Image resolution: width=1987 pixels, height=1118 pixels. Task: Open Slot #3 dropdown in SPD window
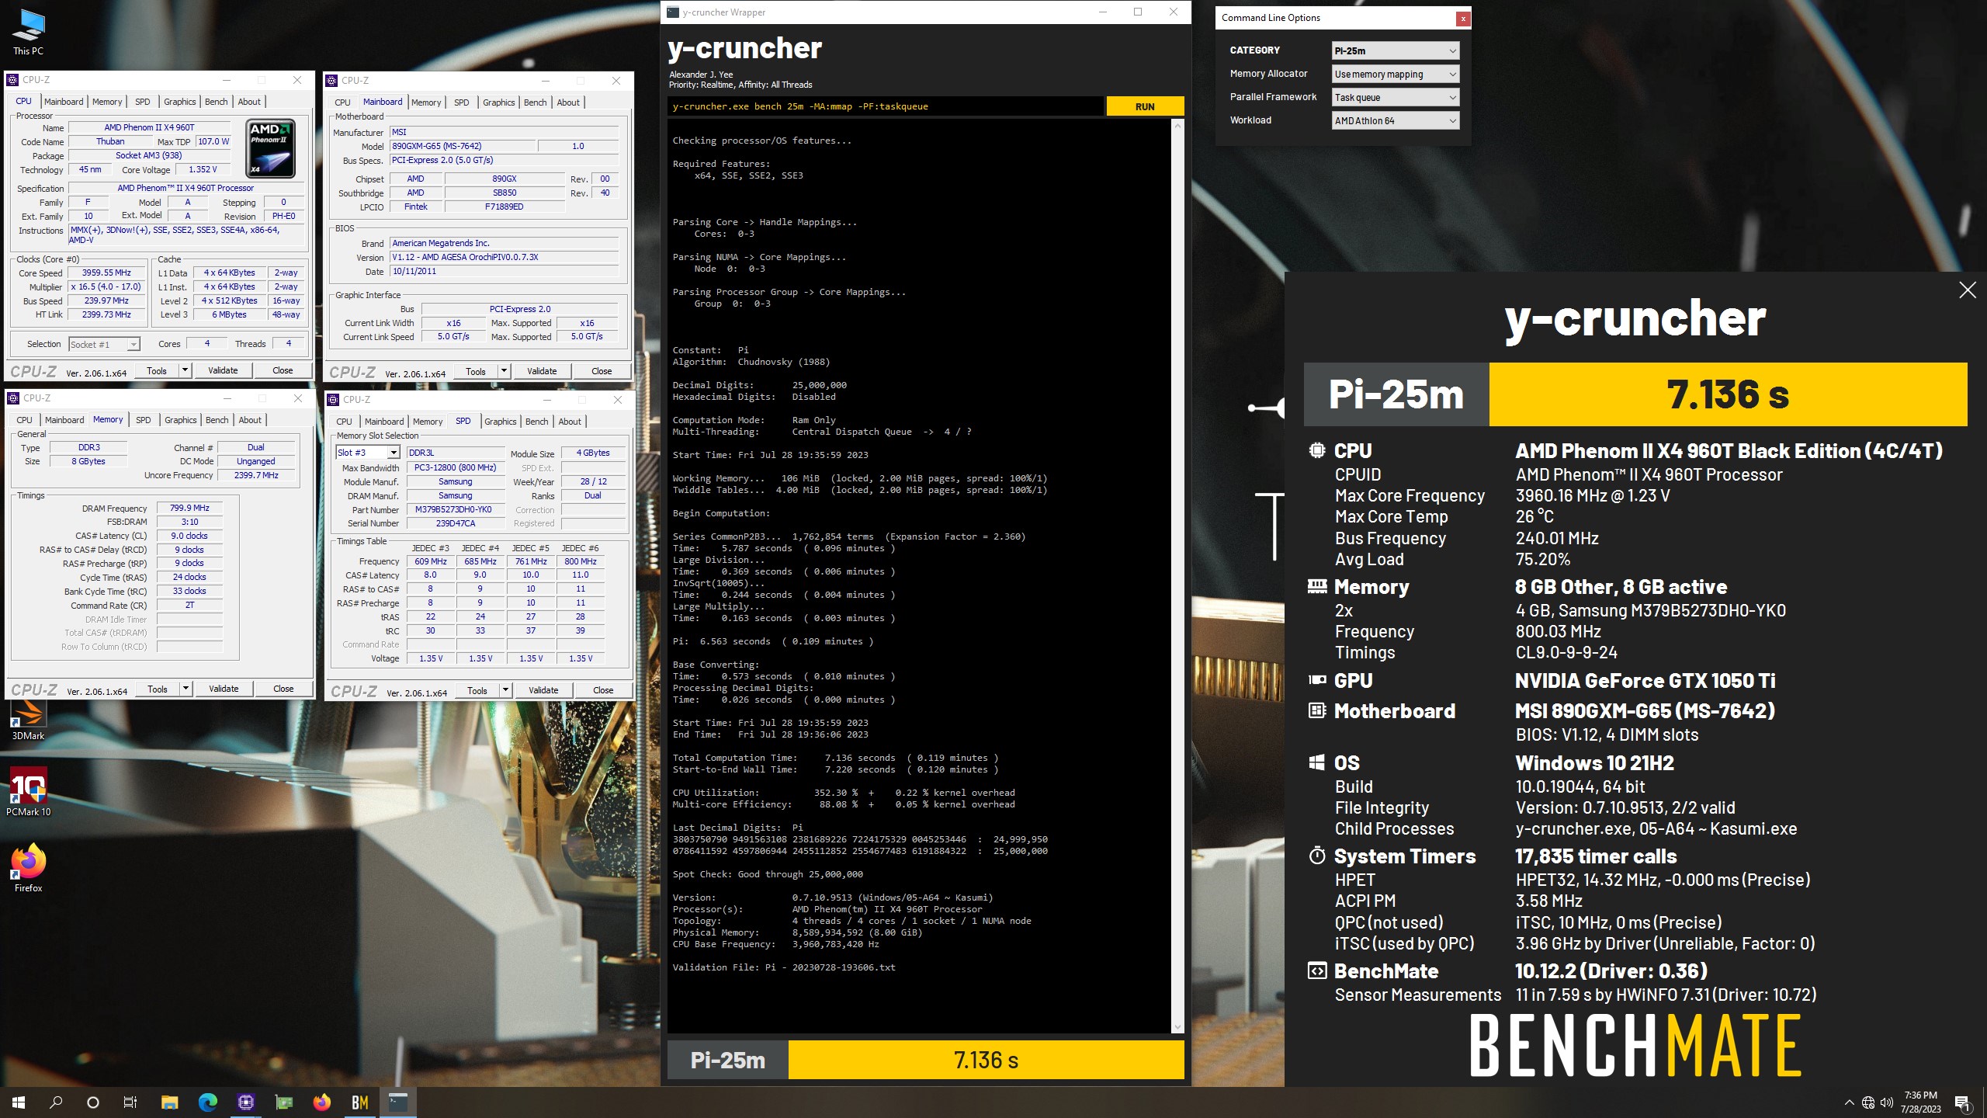click(x=368, y=453)
